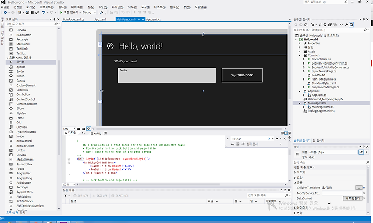Switch to MainPage.xaml.cs tab
The image size is (373, 223).
pos(73,19)
